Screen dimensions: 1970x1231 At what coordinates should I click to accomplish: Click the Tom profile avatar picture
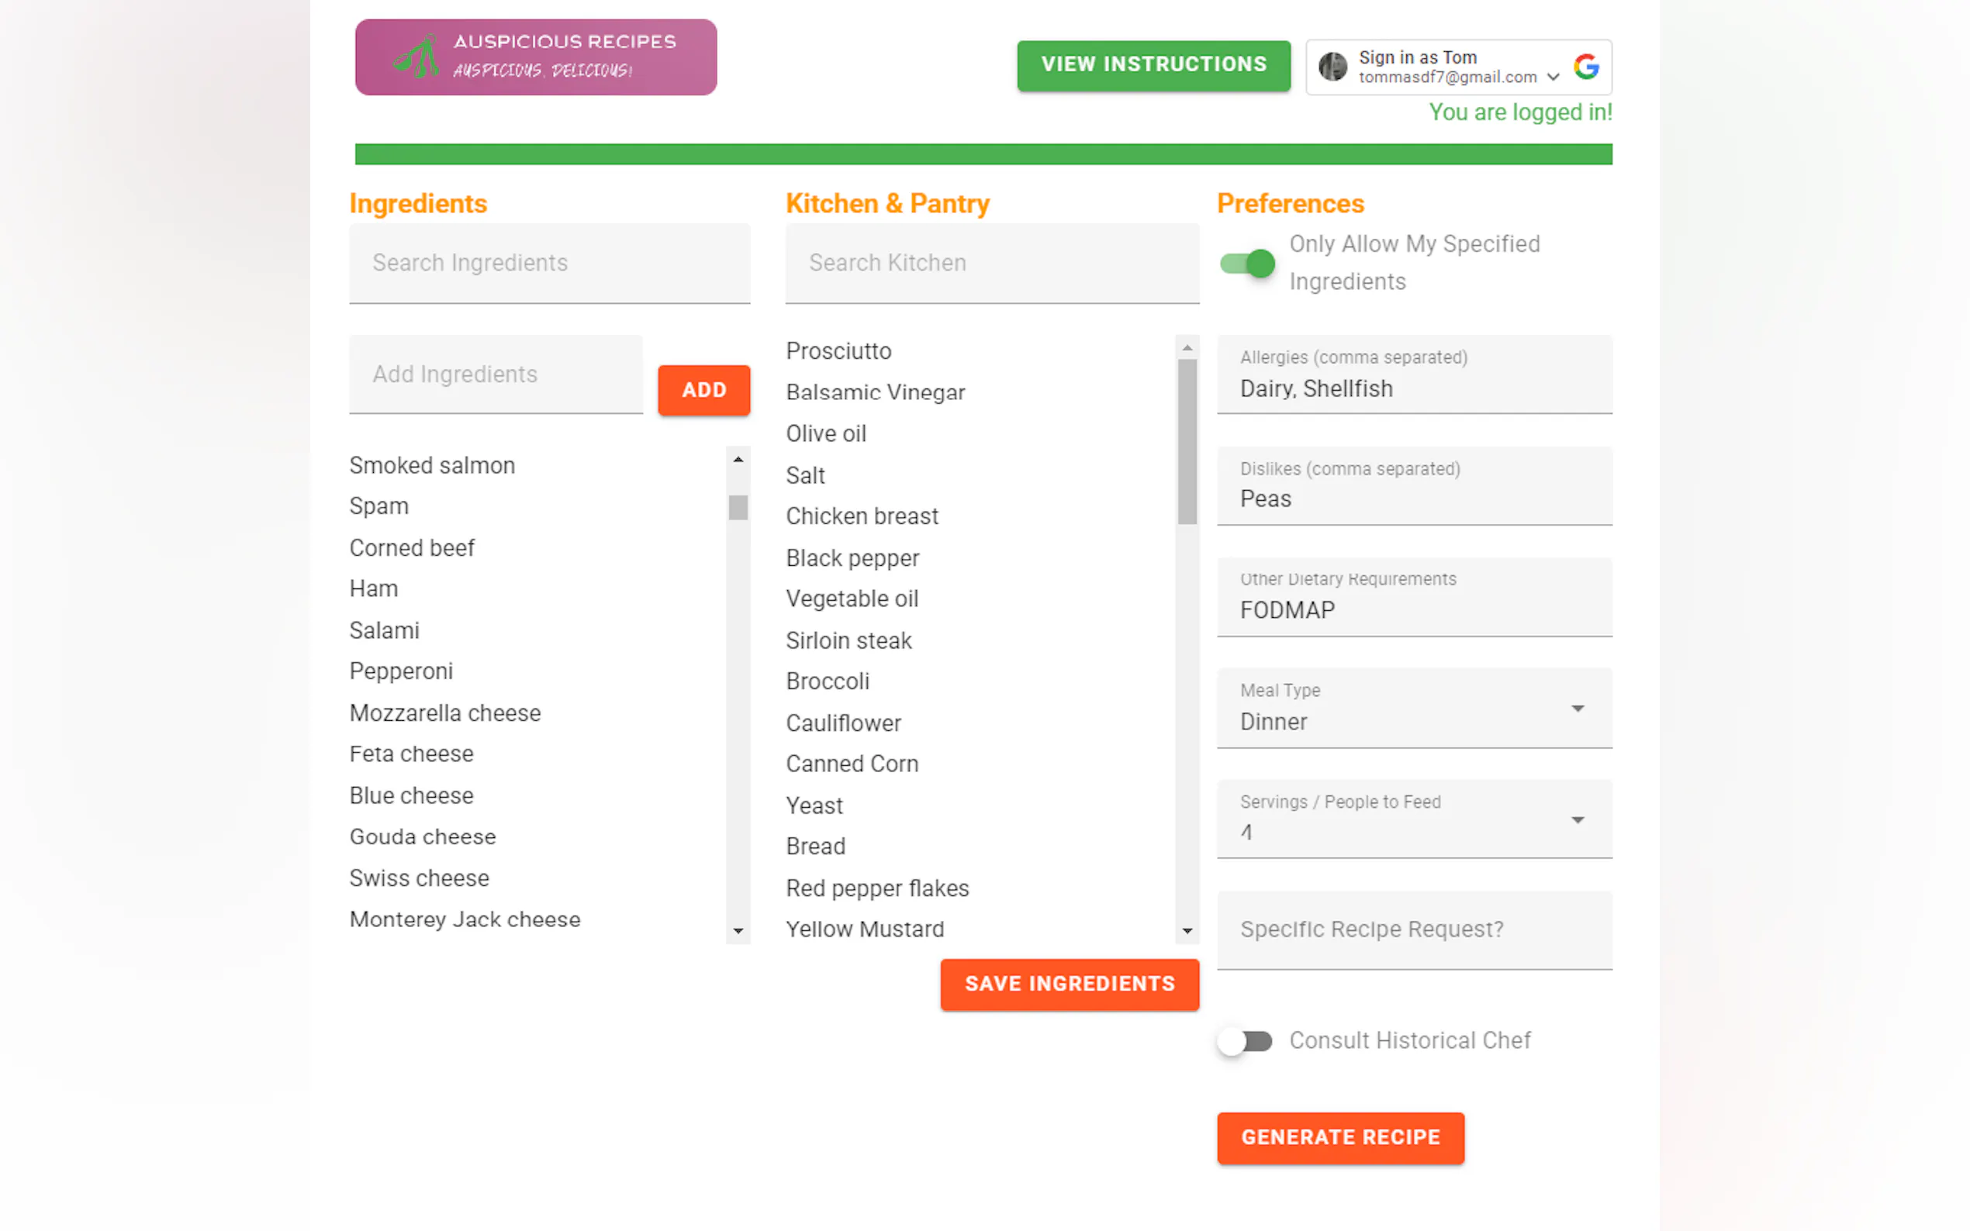(1332, 67)
